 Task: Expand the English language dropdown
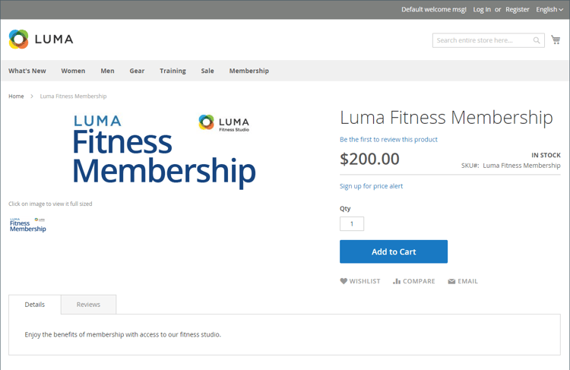[x=549, y=9]
